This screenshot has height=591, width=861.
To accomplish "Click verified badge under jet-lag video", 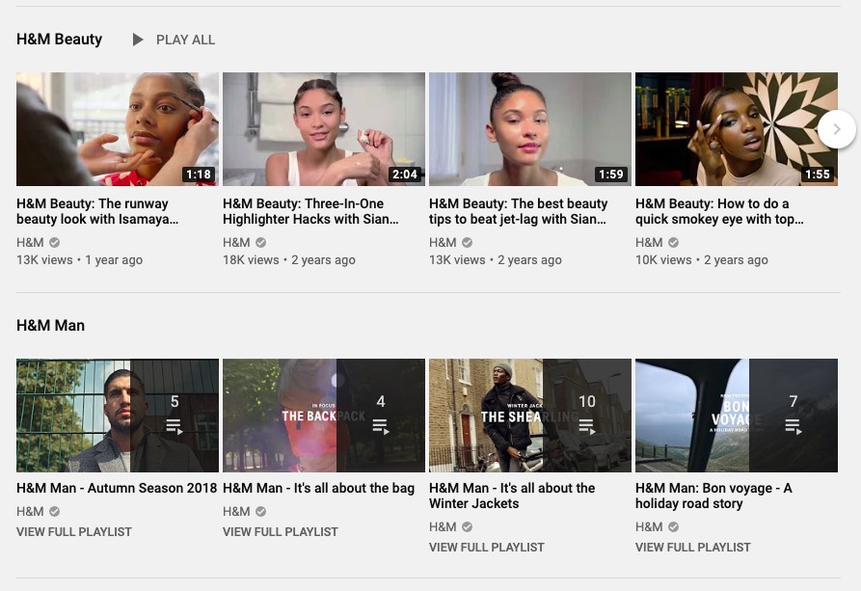I will [x=467, y=242].
